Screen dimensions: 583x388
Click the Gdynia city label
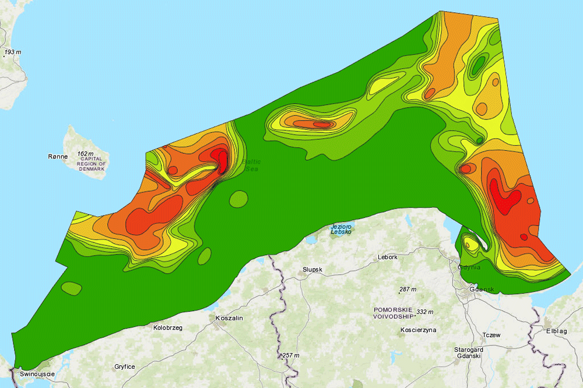click(469, 267)
